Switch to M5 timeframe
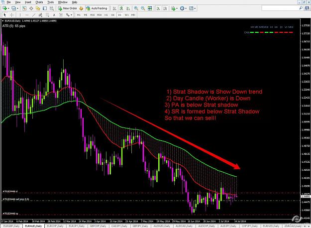This screenshot has height=228, width=311. click(86, 15)
